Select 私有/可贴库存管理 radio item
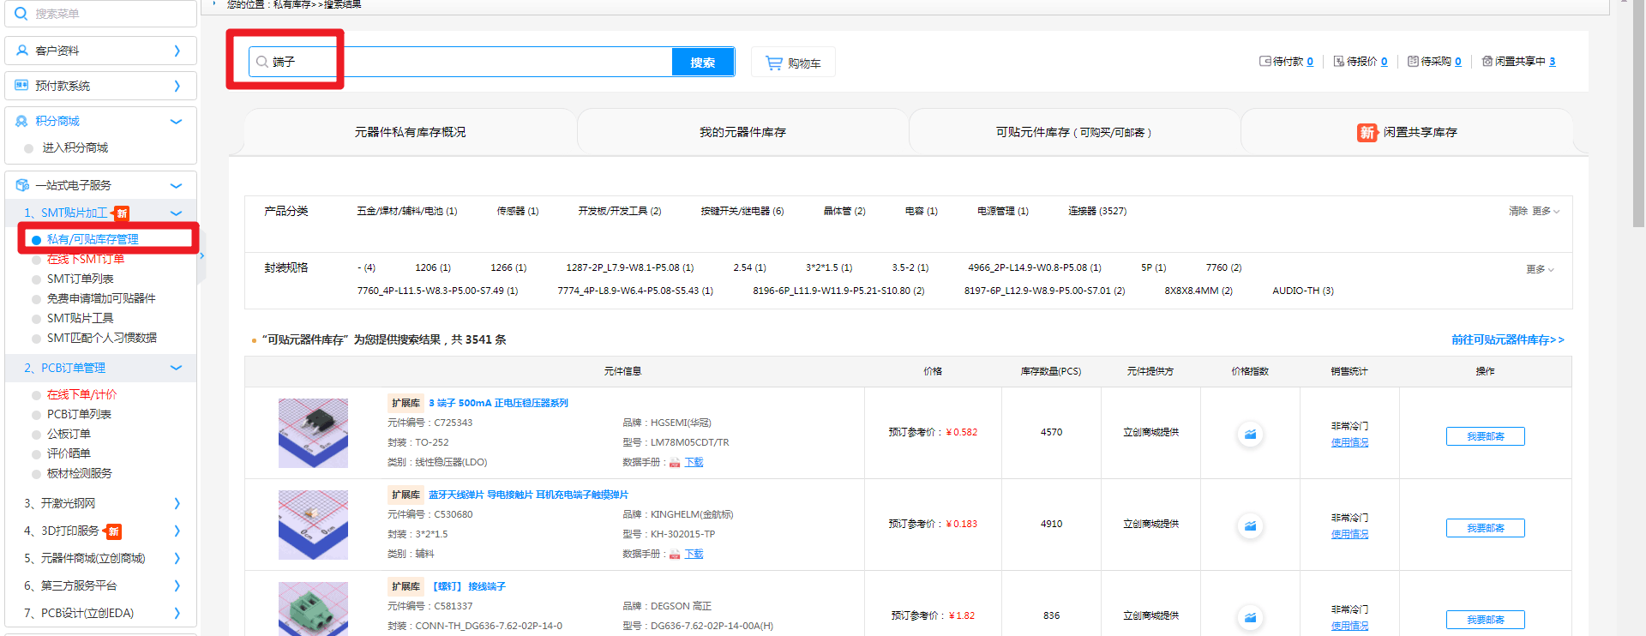The image size is (1646, 636). click(37, 240)
